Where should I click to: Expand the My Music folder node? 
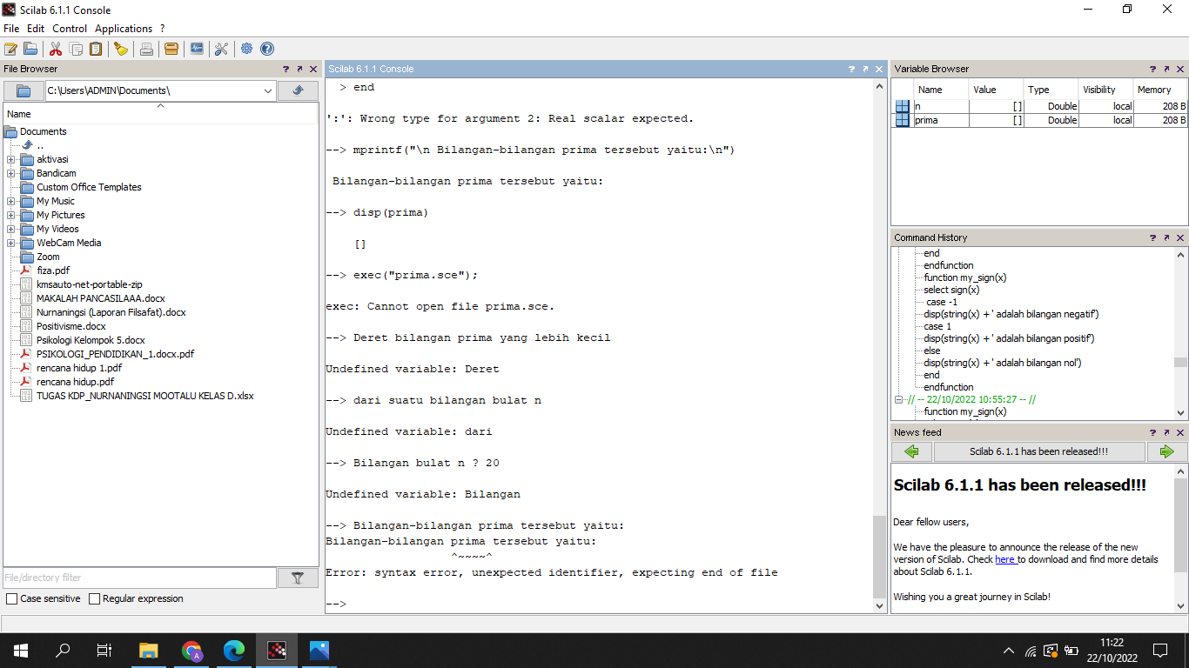10,201
